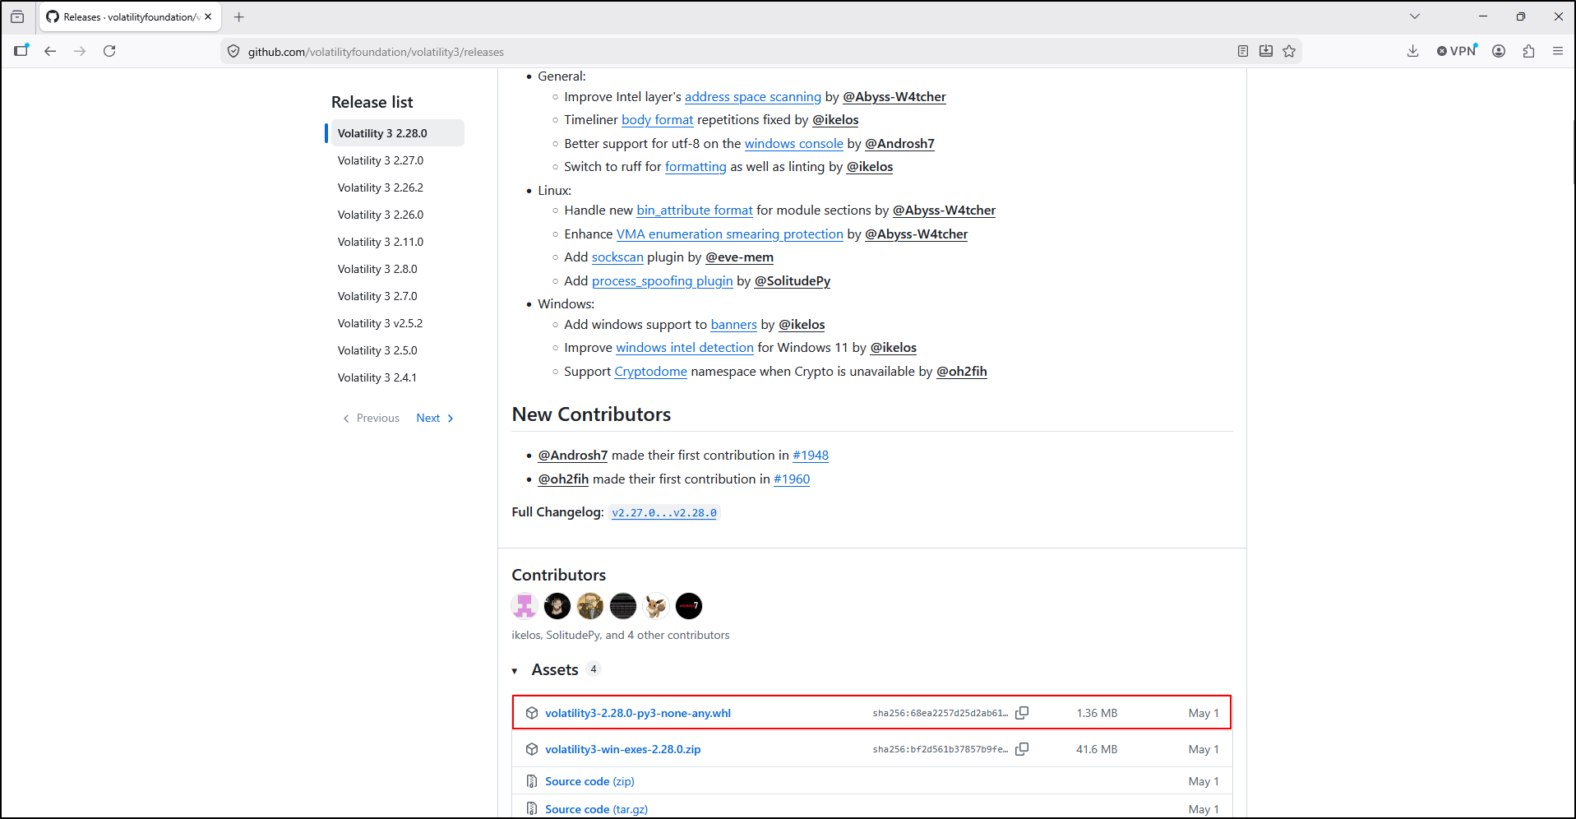The height and width of the screenshot is (819, 1576).
Task: Open the windows intel detection link
Action: pyautogui.click(x=685, y=348)
